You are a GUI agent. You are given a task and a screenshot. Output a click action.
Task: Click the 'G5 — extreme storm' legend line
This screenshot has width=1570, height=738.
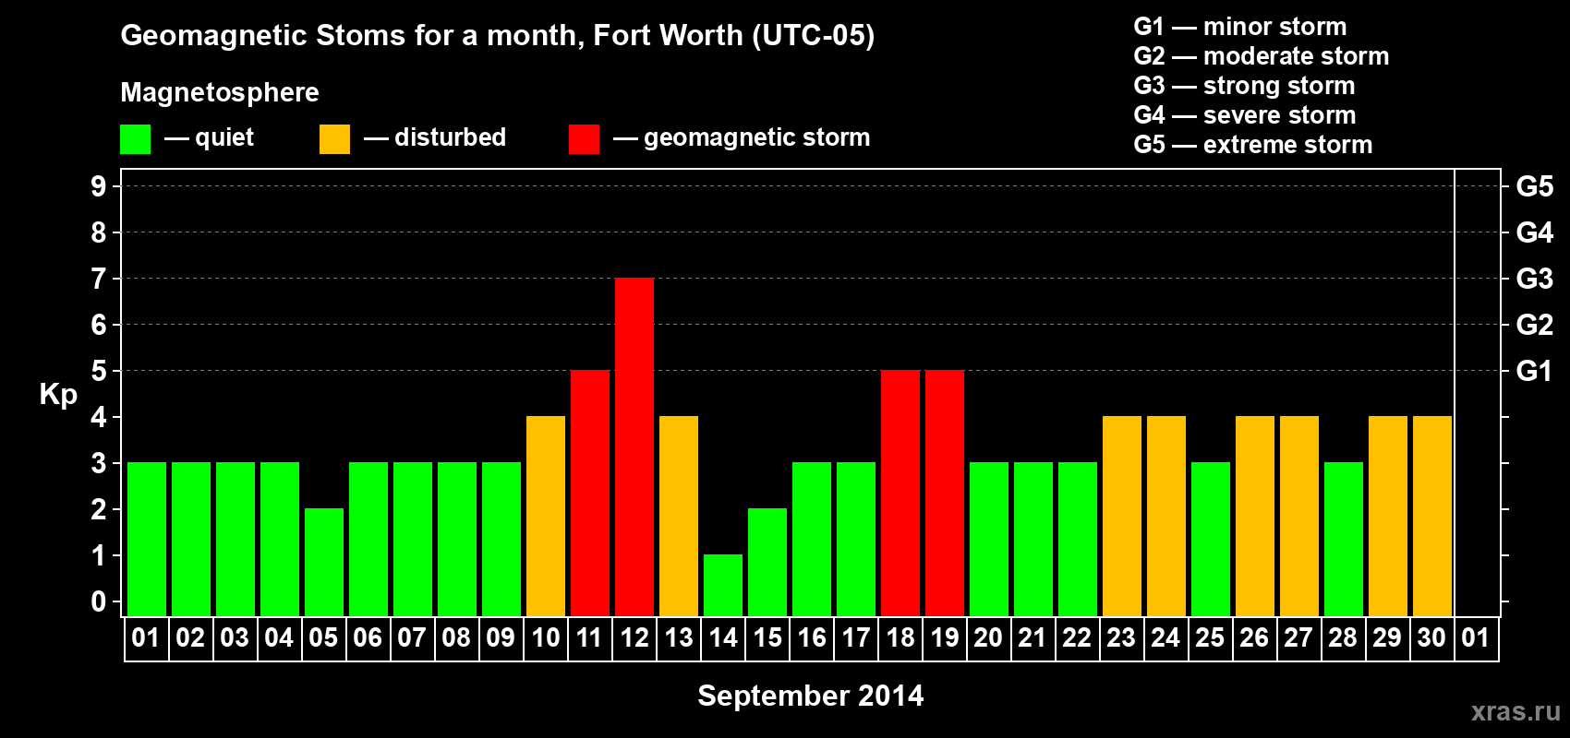click(x=1253, y=145)
